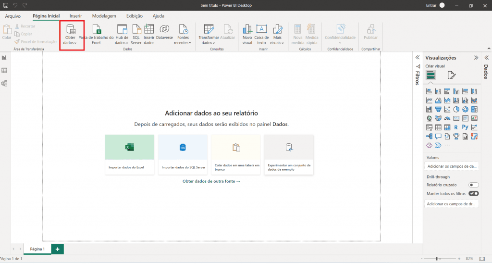Click the Inserir dados table icon
Screen dimensions: 492x264
click(149, 29)
